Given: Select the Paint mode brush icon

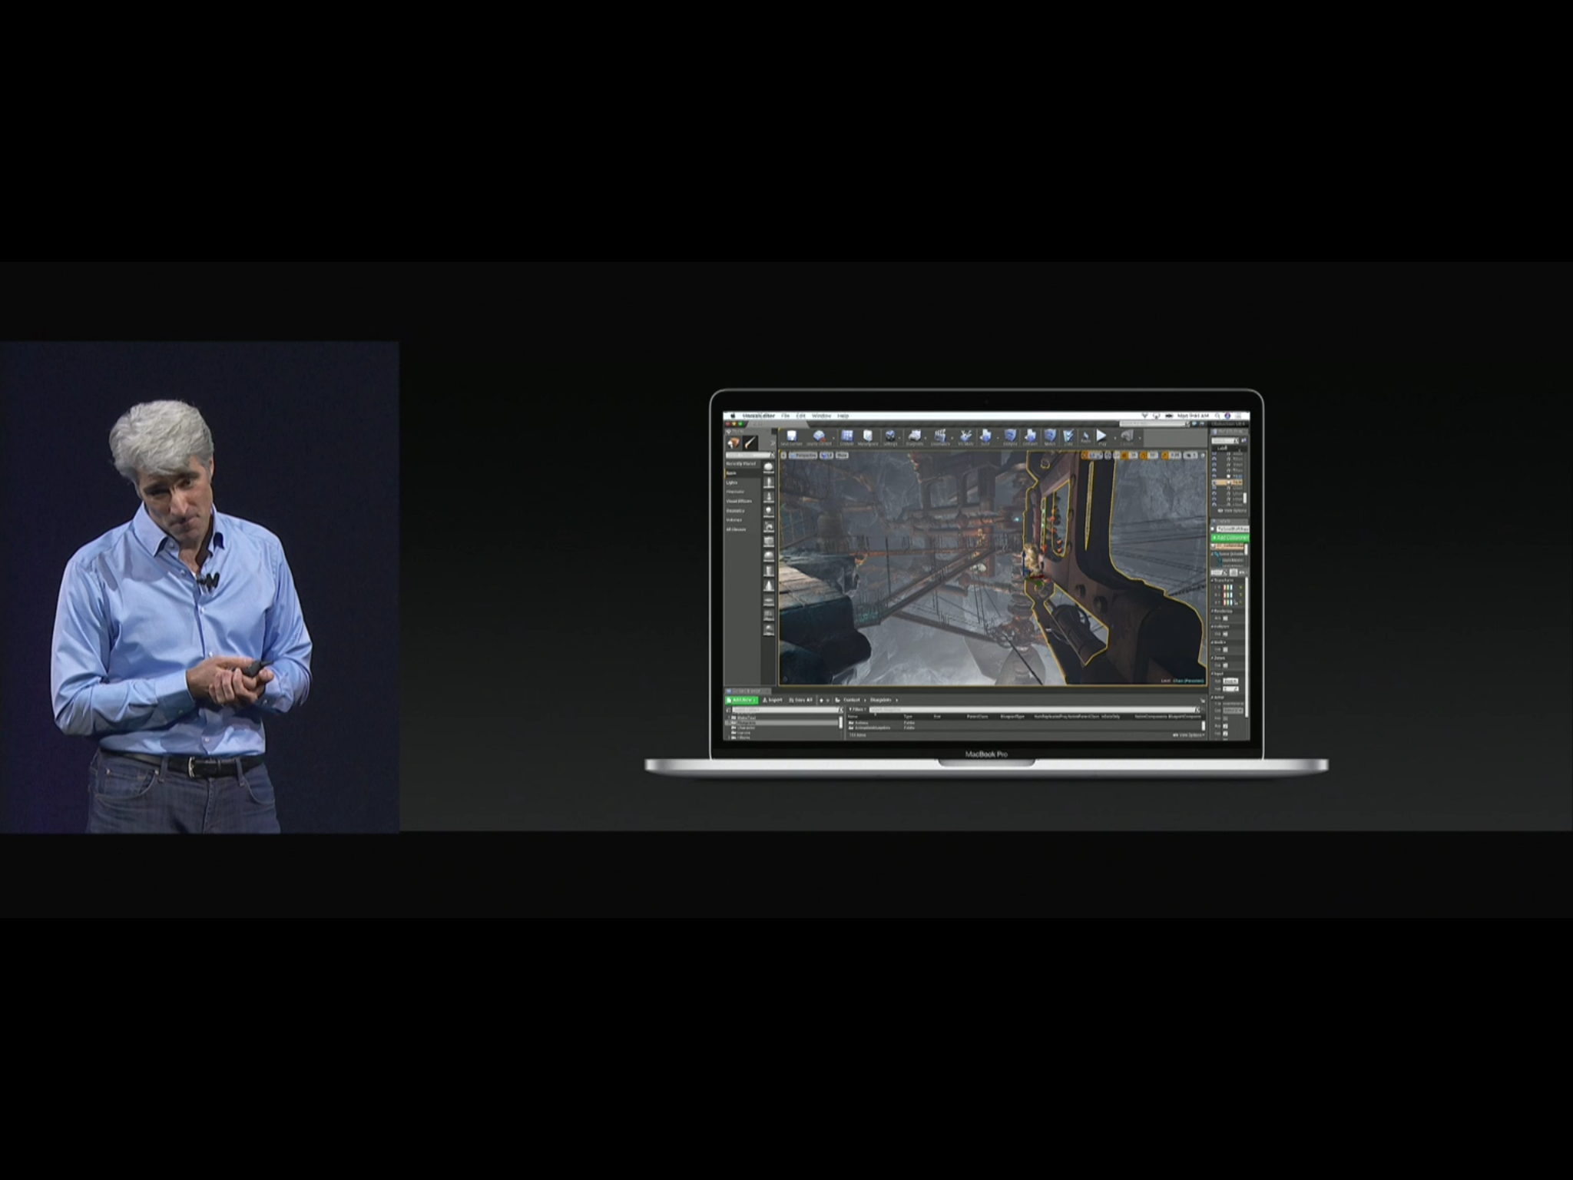Looking at the screenshot, I should [750, 443].
